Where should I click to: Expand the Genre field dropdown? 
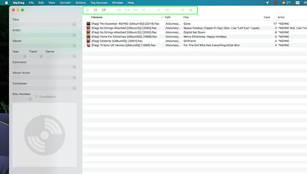[x=74, y=56]
